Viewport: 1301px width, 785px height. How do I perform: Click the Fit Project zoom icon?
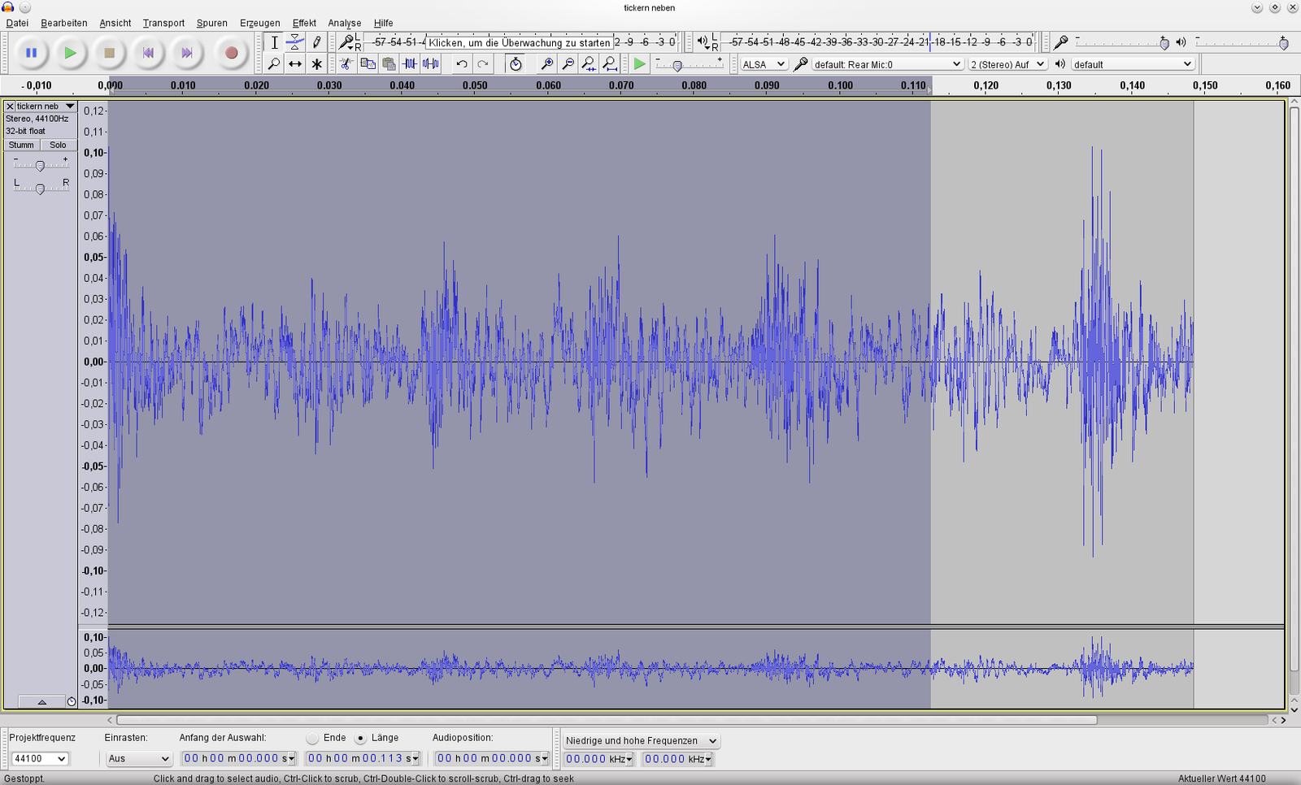coord(610,63)
